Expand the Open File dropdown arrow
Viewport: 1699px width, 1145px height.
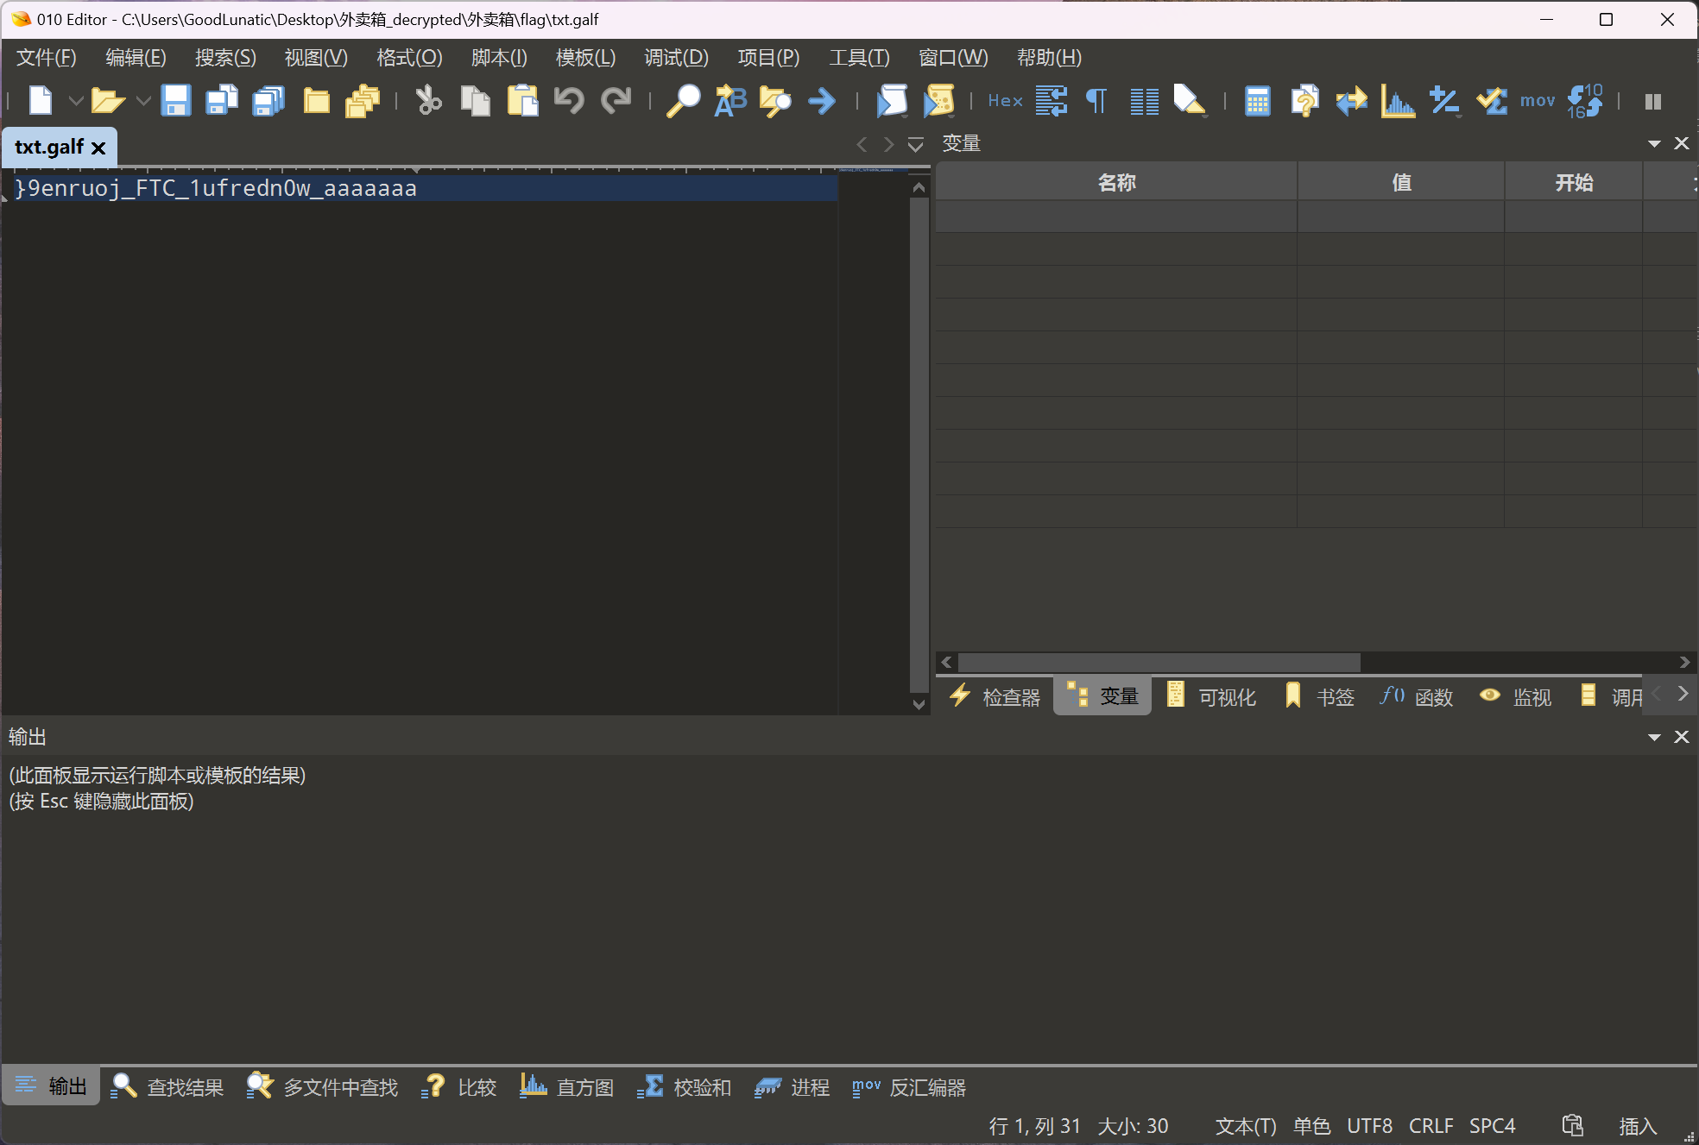coord(143,101)
